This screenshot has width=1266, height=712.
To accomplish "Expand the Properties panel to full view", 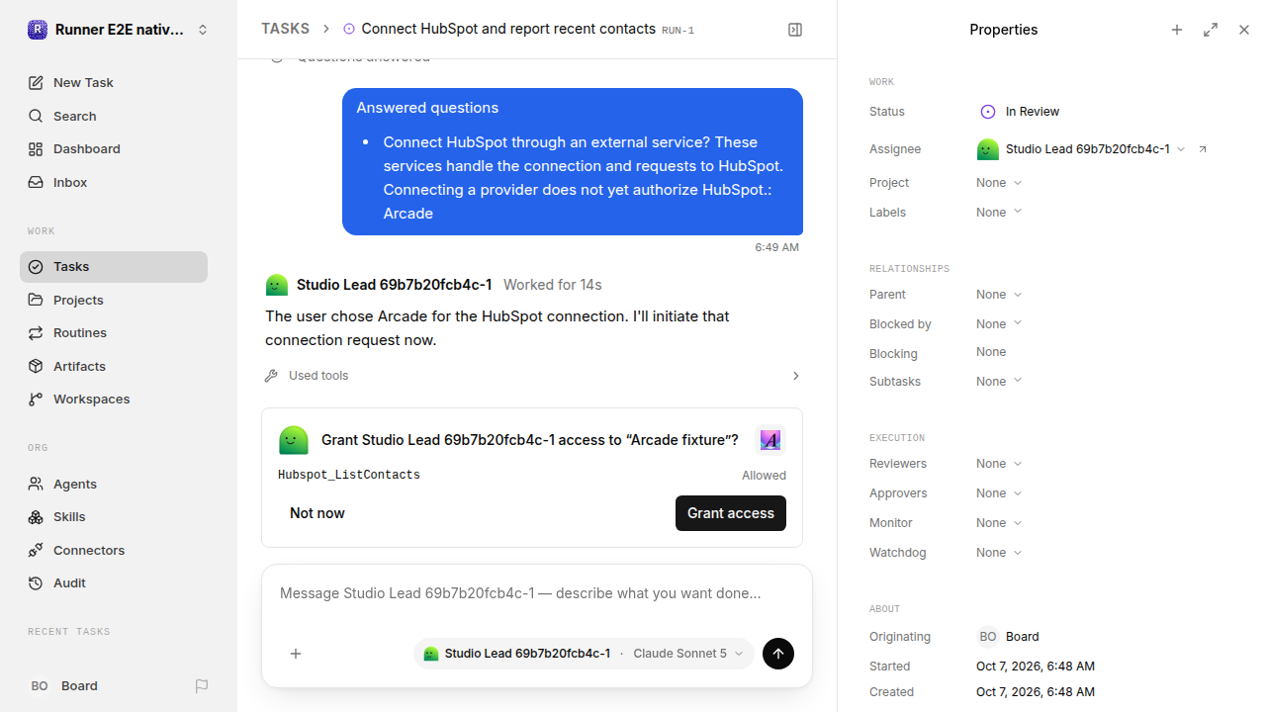I will click(x=1211, y=30).
